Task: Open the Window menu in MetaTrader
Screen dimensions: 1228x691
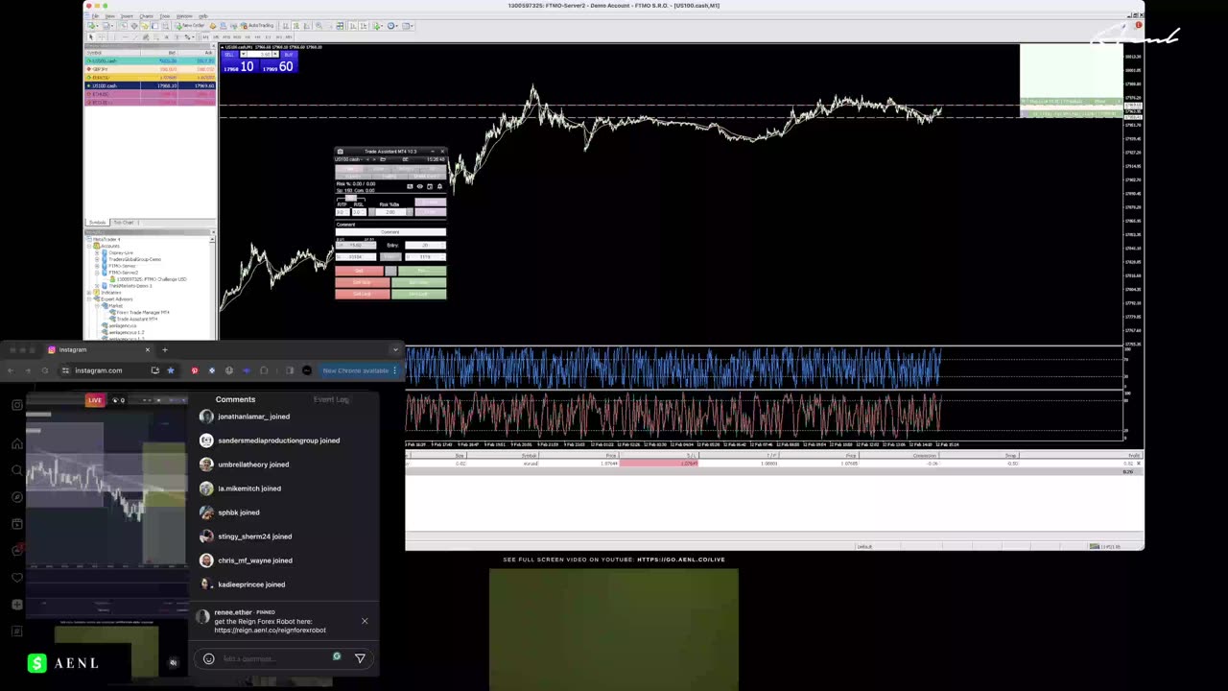Action: [184, 16]
